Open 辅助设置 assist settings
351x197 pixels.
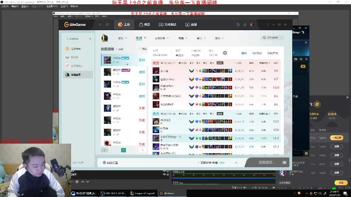[x=111, y=162]
